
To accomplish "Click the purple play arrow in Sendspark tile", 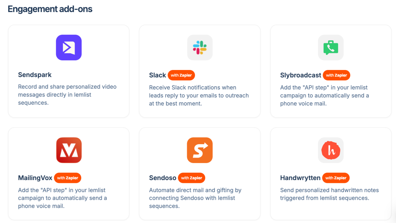I will click(68, 47).
